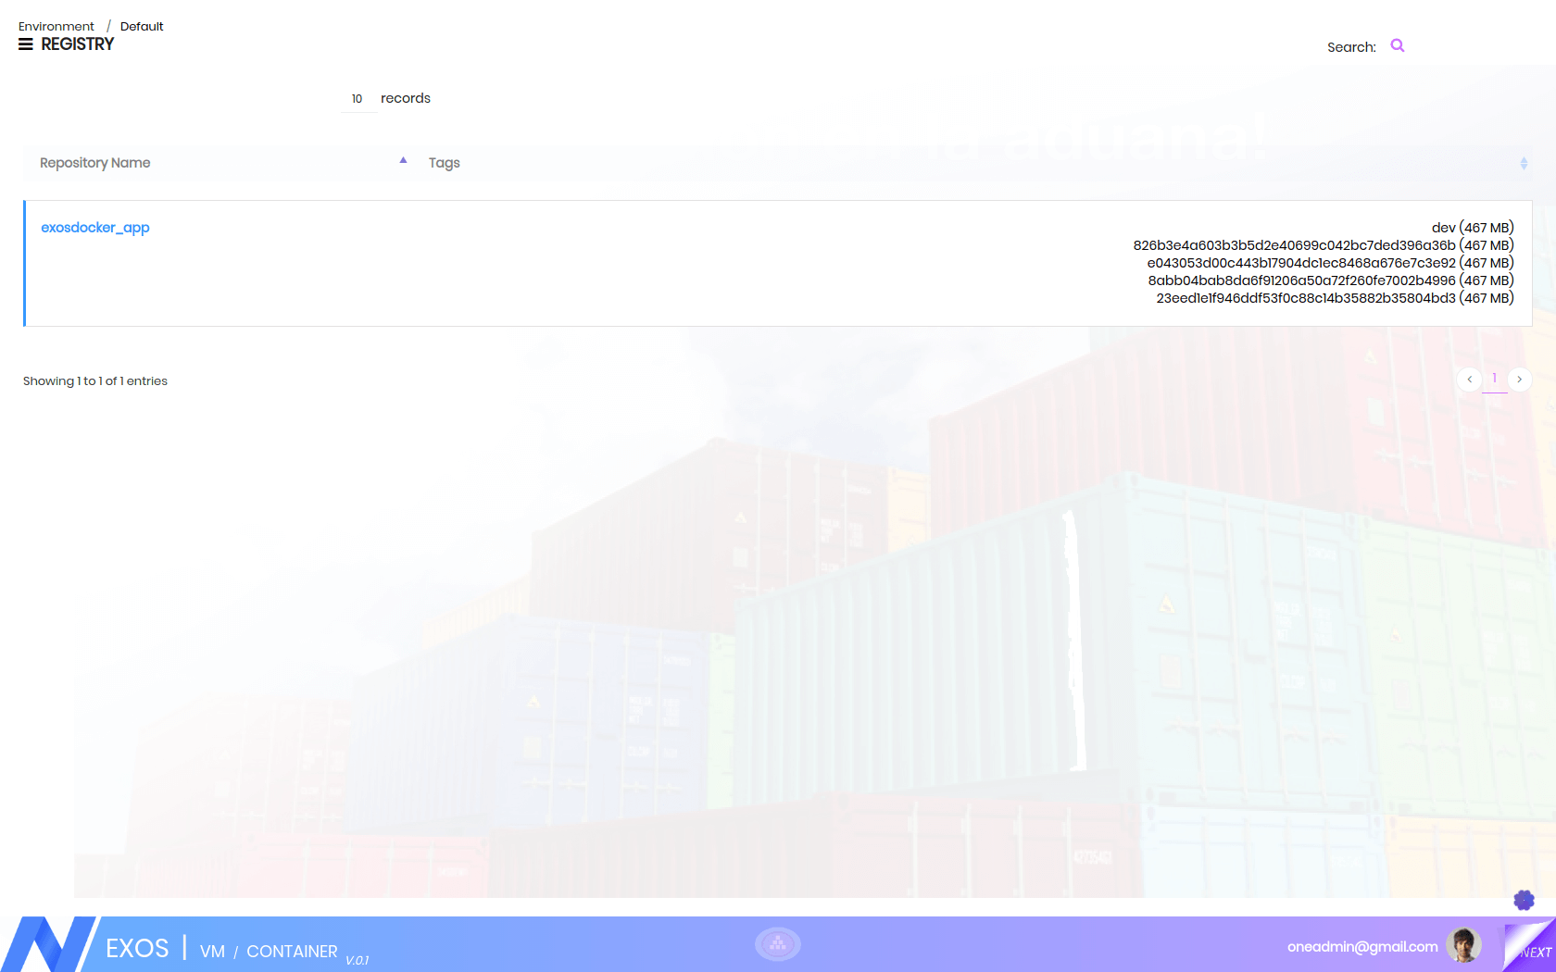Go to the previous page arrow

pos(1469,380)
